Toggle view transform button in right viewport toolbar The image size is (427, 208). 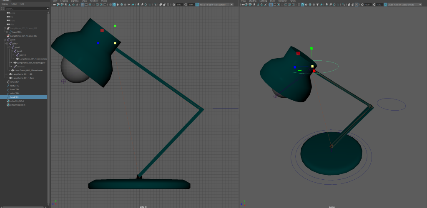coord(385,5)
